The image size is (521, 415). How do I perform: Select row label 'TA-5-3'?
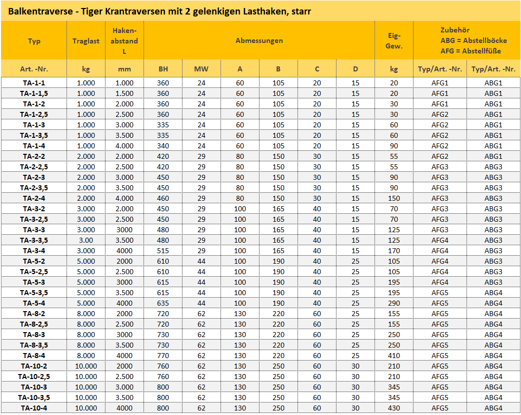(x=34, y=282)
